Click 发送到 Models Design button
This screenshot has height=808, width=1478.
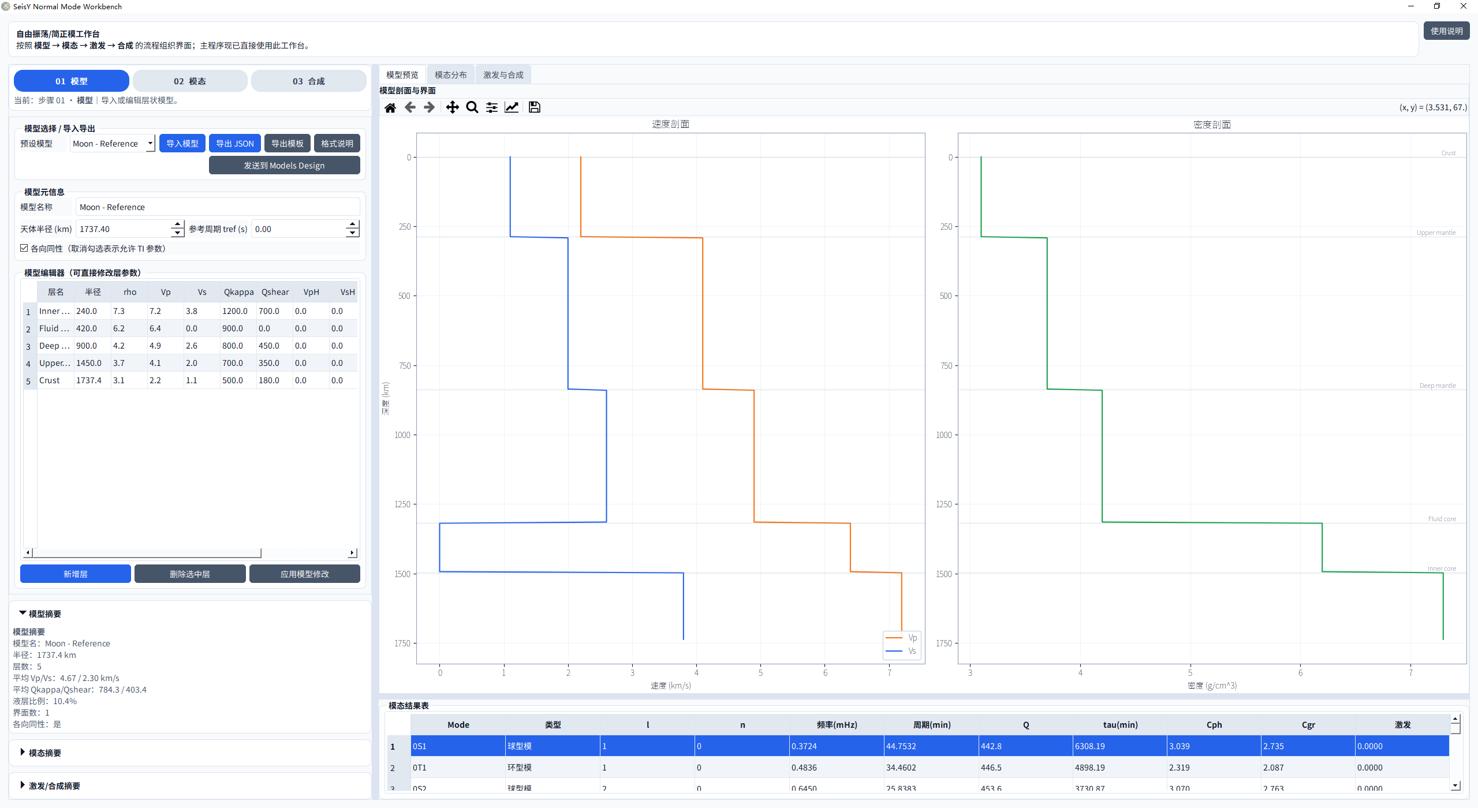tap(284, 166)
